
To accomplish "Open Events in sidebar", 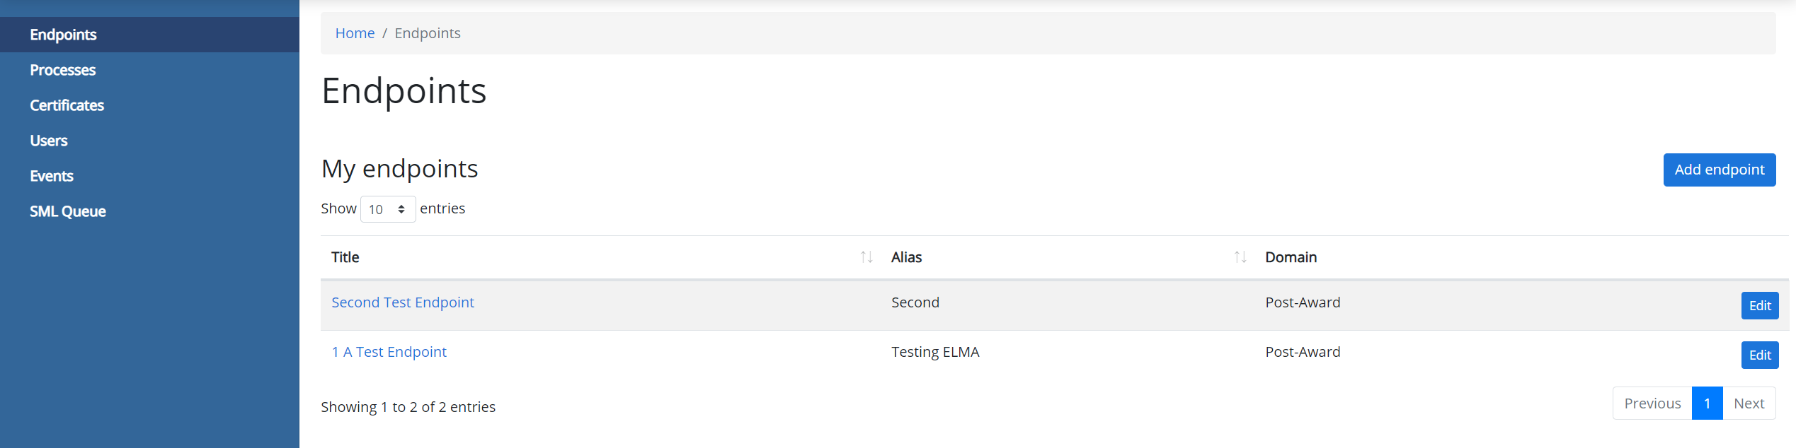I will pos(52,176).
